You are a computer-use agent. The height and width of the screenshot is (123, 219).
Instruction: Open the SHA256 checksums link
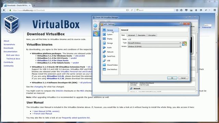(59, 91)
